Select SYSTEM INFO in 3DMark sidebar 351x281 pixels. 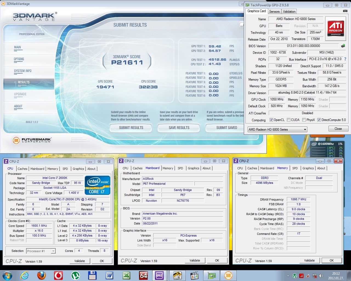coord(23,71)
